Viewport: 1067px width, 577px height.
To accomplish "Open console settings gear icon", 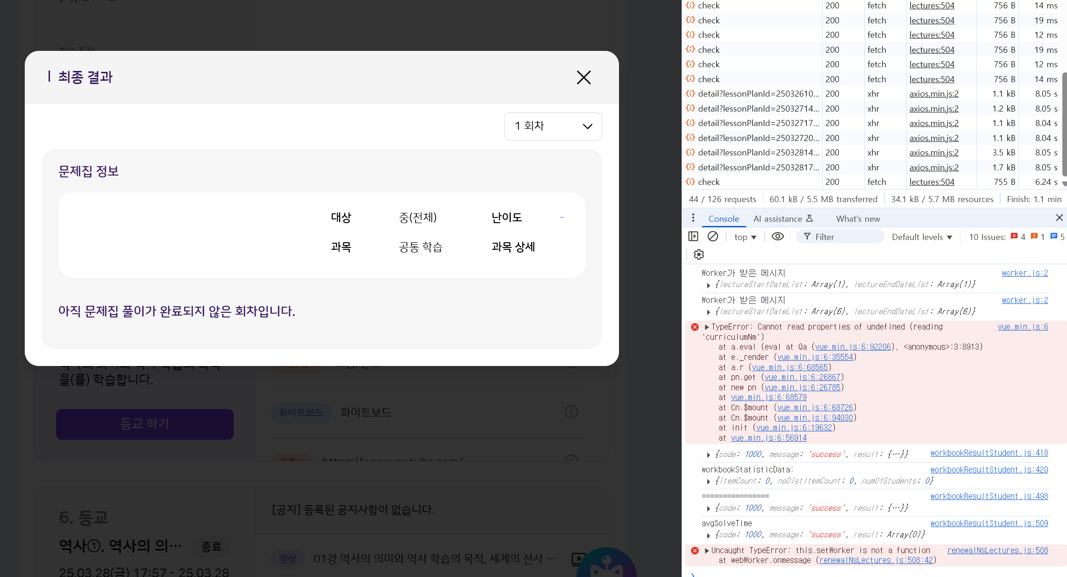I will pyautogui.click(x=698, y=254).
